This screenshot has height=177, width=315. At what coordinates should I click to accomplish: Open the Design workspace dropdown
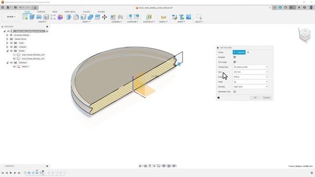click(x=11, y=17)
